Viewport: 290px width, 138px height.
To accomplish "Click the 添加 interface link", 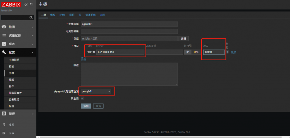I will (x=84, y=59).
